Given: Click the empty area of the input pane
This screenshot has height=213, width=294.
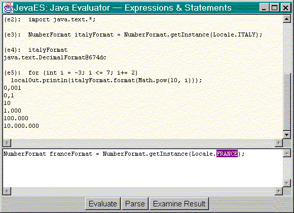Looking at the screenshot, I should coord(142,172).
